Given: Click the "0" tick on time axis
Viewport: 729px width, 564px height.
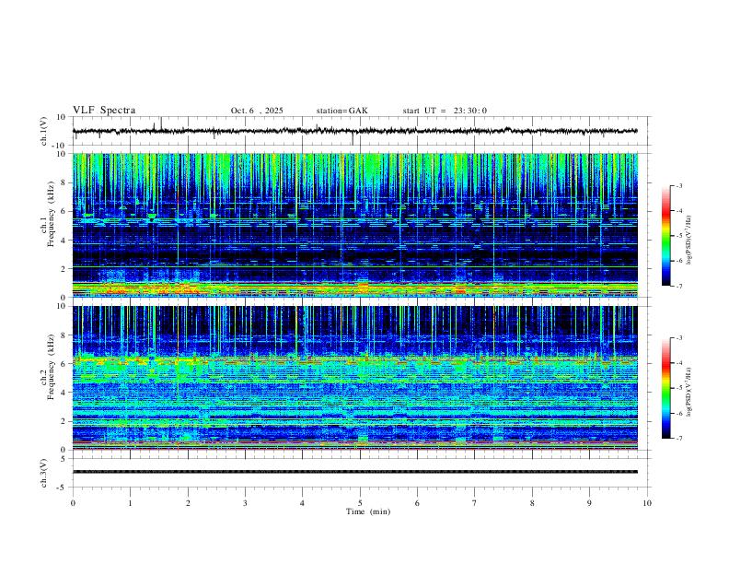Looking at the screenshot, I should [73, 503].
